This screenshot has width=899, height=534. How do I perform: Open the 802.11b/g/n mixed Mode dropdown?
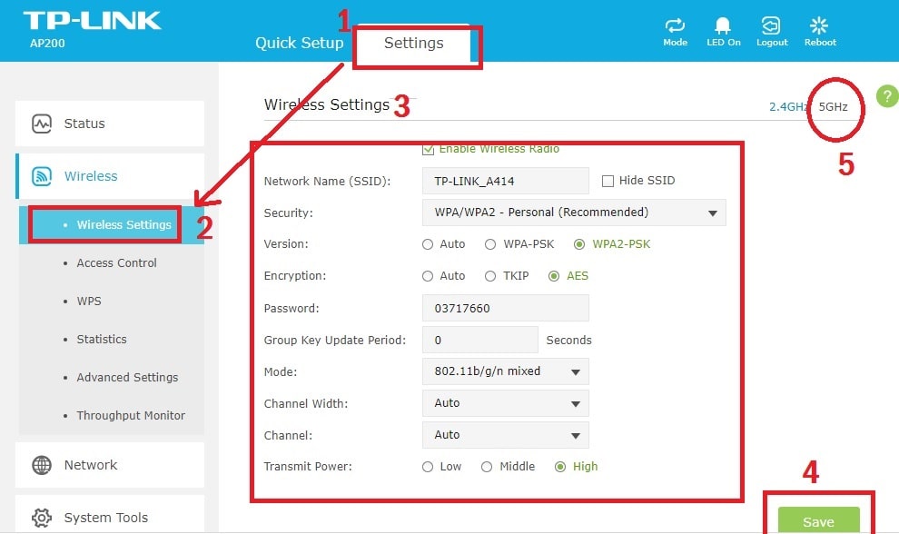[505, 371]
